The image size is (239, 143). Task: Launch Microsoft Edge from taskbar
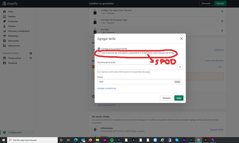[76, 140]
